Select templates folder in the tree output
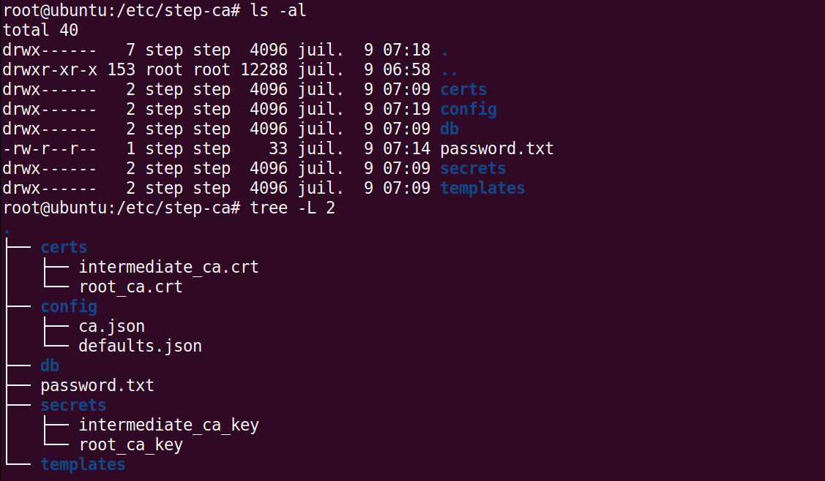Image resolution: width=825 pixels, height=481 pixels. [x=83, y=464]
